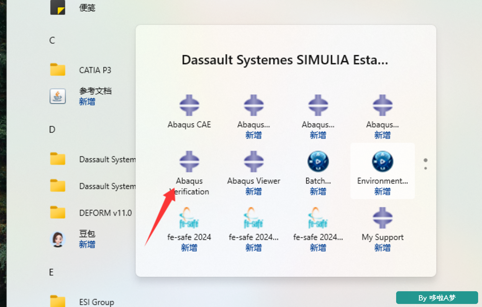Expand the DEFORM v11.0 folder
The image size is (482, 307).
(x=91, y=213)
